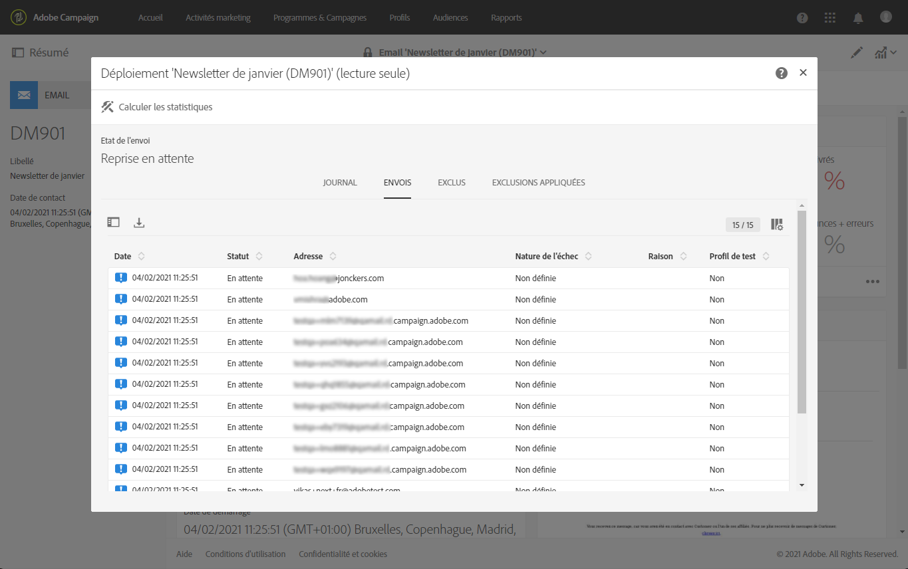Go to Accueil in the top menu

point(150,18)
